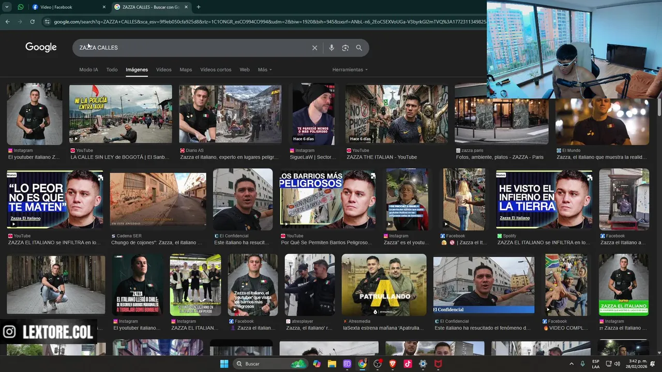662x372 pixels.
Task: Expand the tab search dropdown arrow
Action: coord(7,7)
